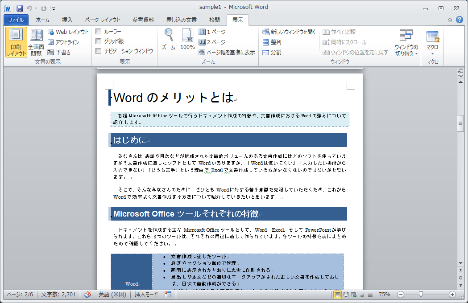Click 新しいウィンドウを開く icon
468x303 pixels.
(289, 32)
